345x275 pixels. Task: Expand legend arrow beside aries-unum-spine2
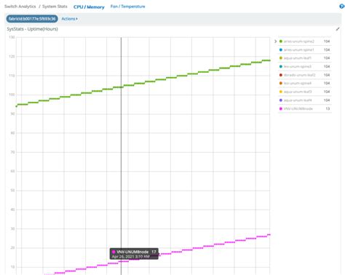pos(275,41)
